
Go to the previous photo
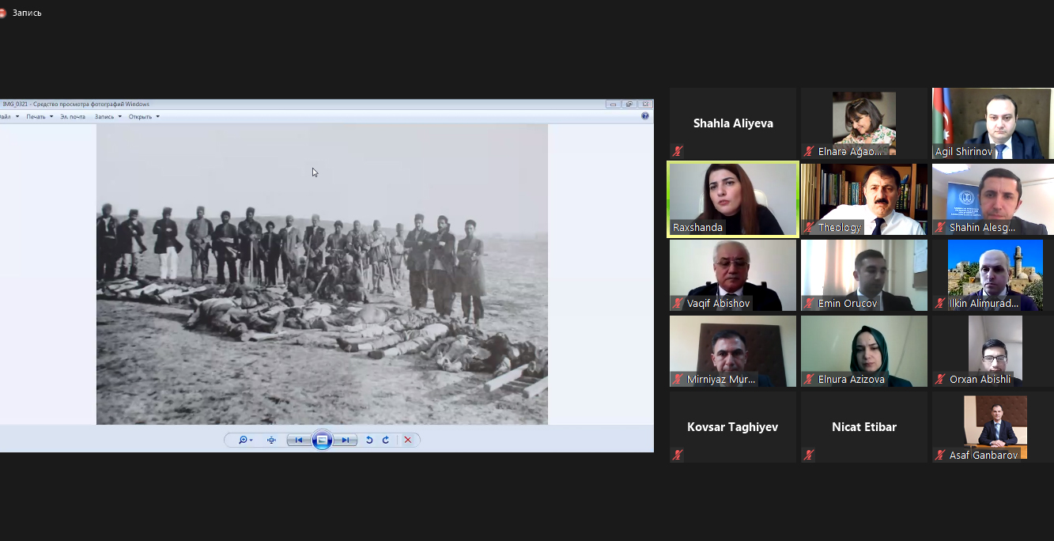pyautogui.click(x=298, y=440)
